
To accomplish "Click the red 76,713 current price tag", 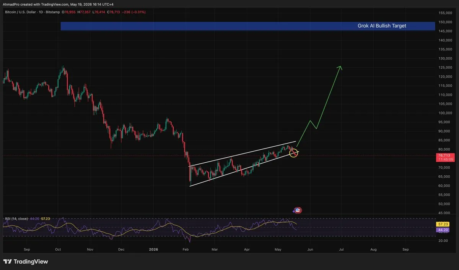I will [x=445, y=155].
